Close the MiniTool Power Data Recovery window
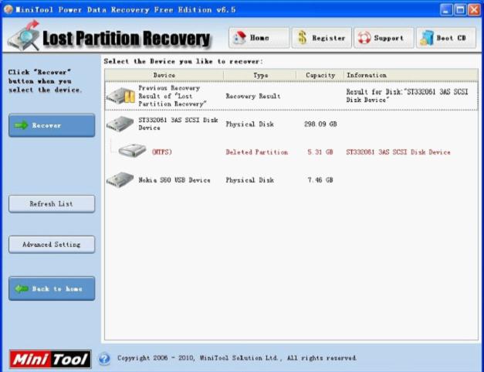The height and width of the screenshot is (372, 484). [x=475, y=9]
